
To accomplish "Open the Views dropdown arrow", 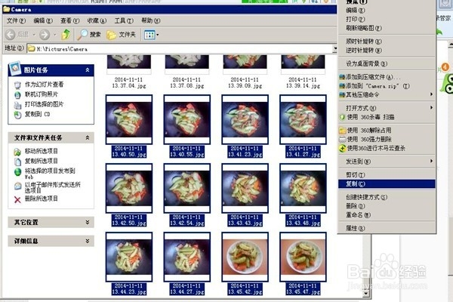I will [158, 35].
